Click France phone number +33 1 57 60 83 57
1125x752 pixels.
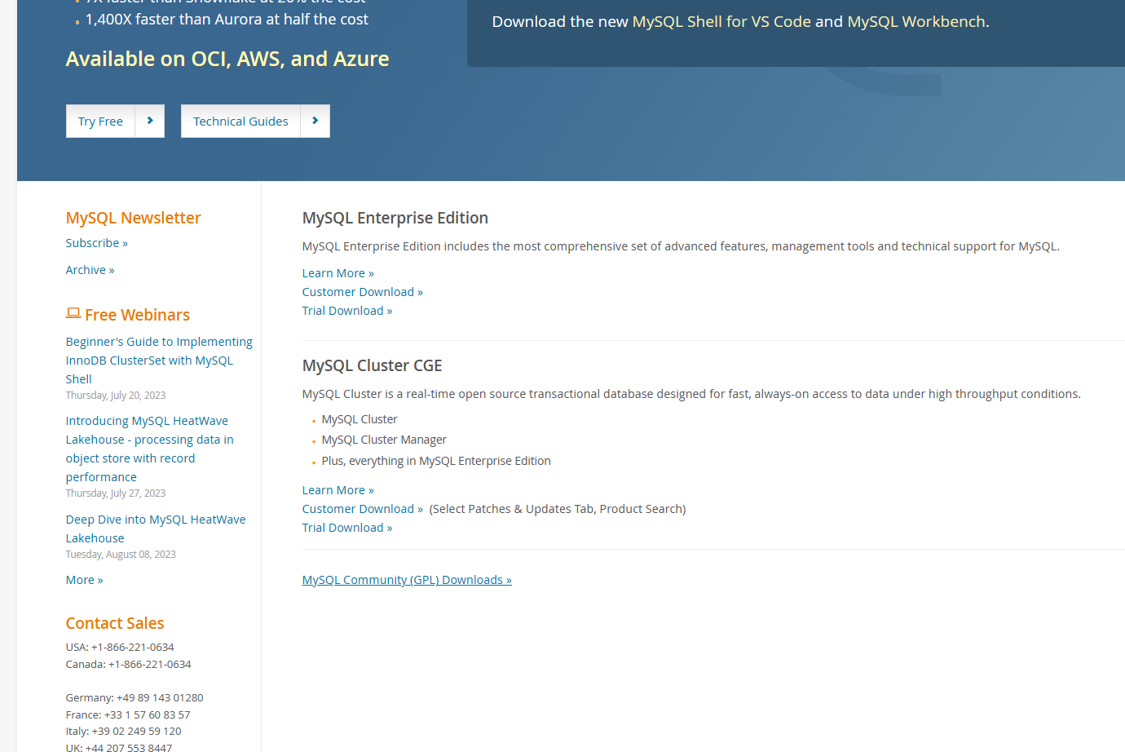148,715
